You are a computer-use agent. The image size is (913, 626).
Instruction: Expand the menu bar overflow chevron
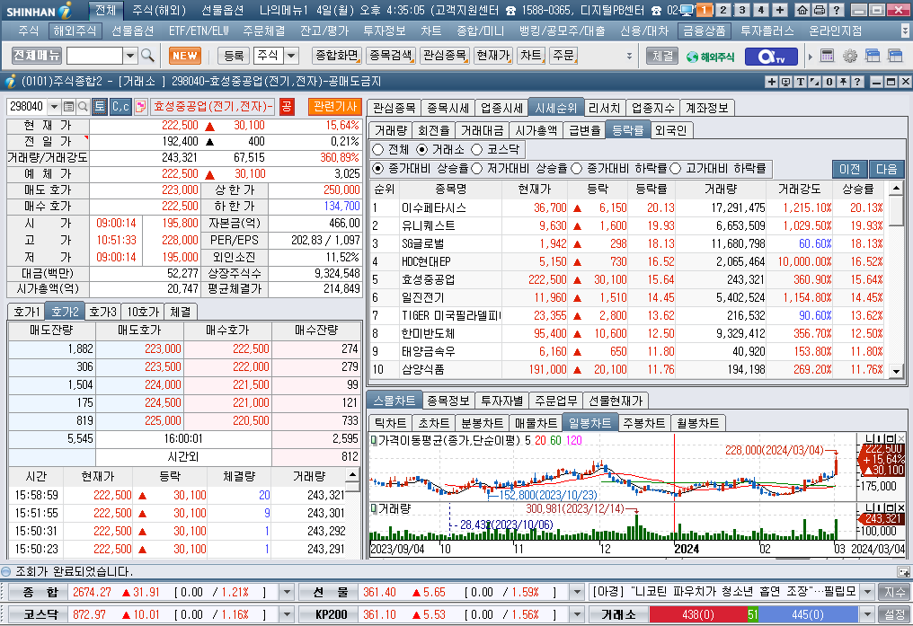pyautogui.click(x=905, y=31)
